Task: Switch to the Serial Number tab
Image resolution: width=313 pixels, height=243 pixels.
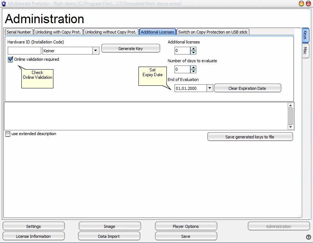Action: [x=19, y=32]
